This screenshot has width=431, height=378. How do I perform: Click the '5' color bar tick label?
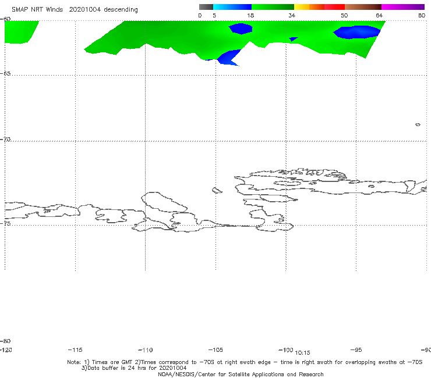[x=214, y=15]
